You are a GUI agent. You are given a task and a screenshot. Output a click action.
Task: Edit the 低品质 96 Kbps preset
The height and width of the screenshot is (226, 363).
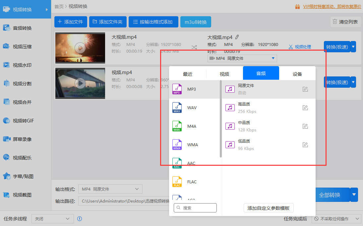tap(305, 145)
